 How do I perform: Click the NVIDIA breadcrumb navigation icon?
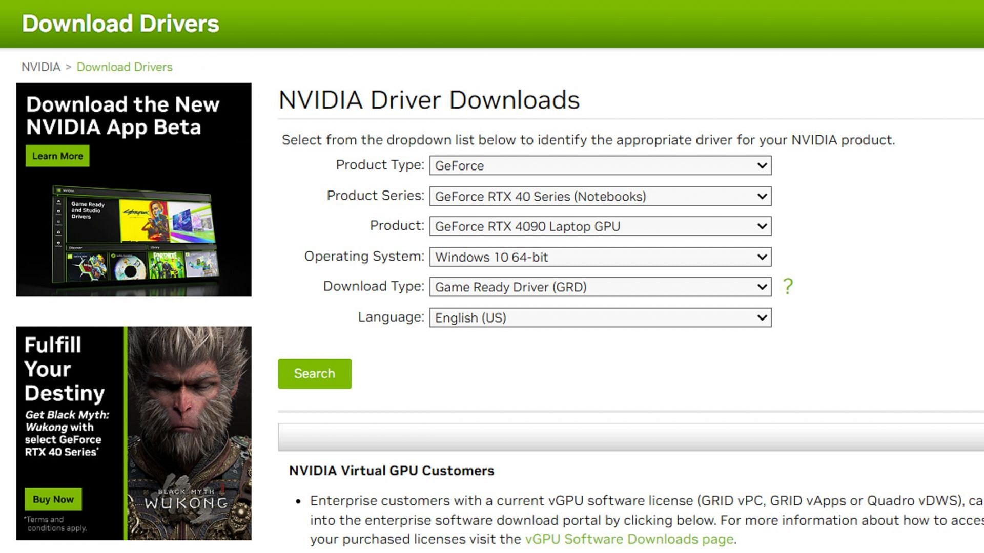click(x=40, y=67)
